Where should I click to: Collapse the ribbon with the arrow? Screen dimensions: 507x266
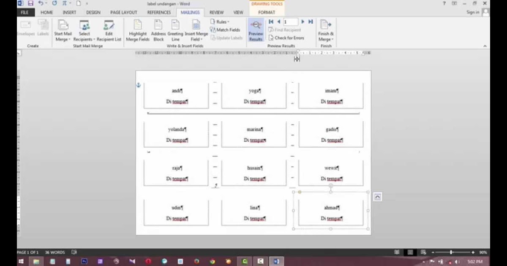tap(485, 46)
